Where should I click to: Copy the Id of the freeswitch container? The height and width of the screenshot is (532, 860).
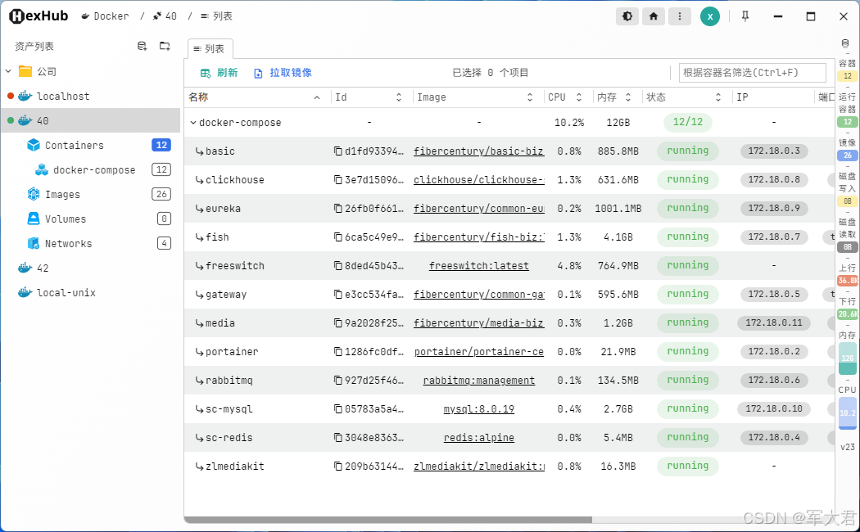click(x=337, y=266)
